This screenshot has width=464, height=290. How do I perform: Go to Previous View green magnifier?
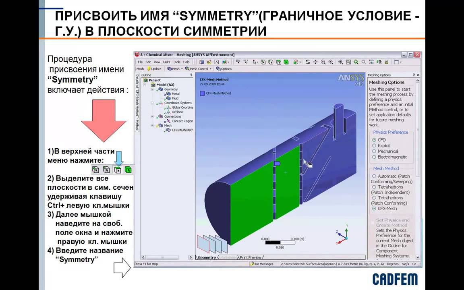point(356,62)
